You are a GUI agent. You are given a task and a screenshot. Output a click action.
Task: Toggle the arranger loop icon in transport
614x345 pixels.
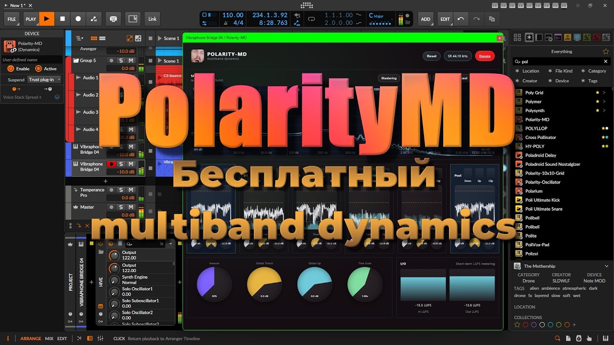click(x=311, y=19)
